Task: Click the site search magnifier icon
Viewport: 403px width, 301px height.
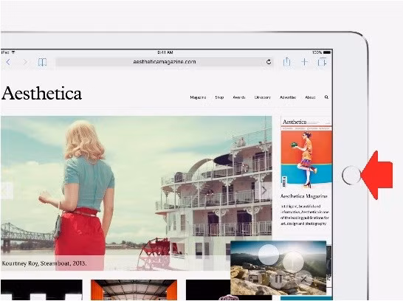Action: click(326, 97)
